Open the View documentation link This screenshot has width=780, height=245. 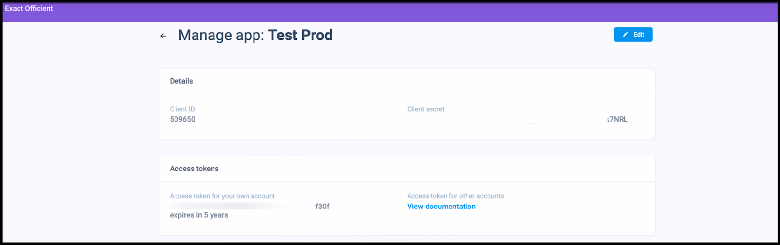pos(441,207)
